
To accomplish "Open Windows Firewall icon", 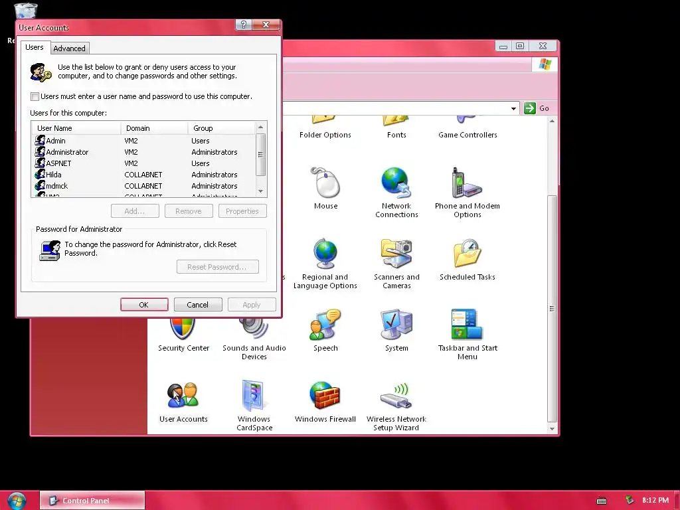I will [325, 396].
